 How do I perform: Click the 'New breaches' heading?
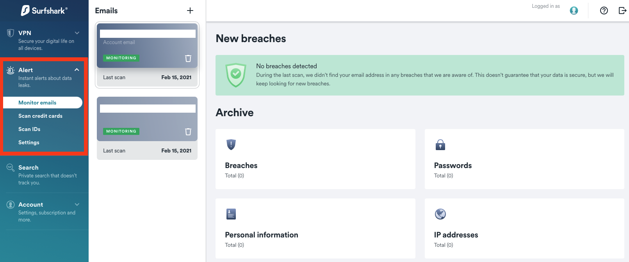[251, 39]
